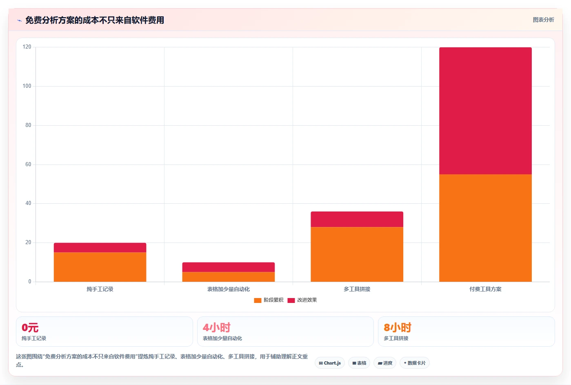Open the 4小时 stat card
571x385 pixels.
click(285, 332)
